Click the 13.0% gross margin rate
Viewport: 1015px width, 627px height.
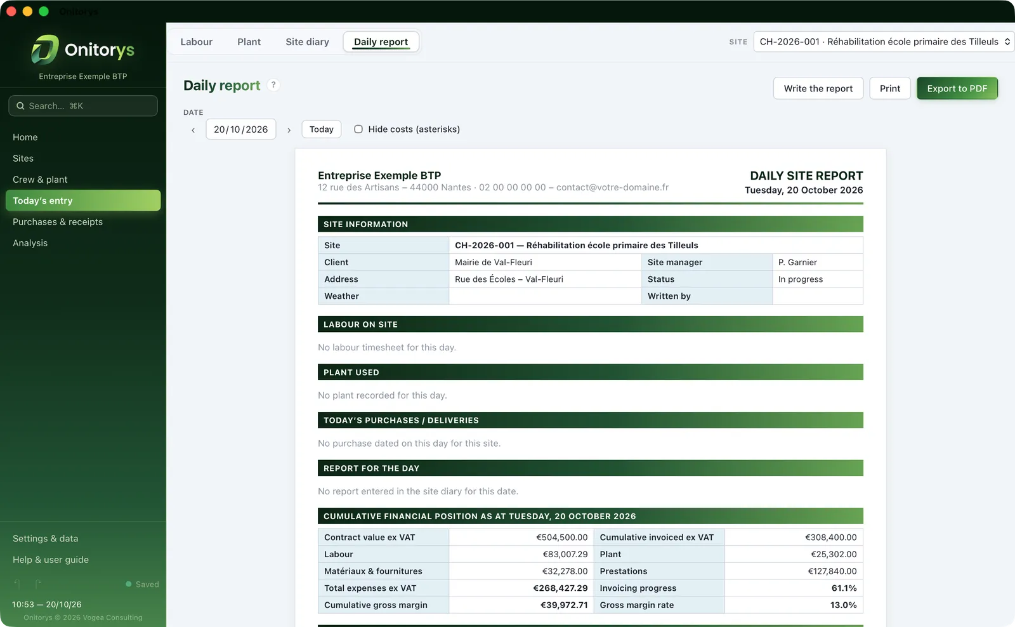pos(844,605)
